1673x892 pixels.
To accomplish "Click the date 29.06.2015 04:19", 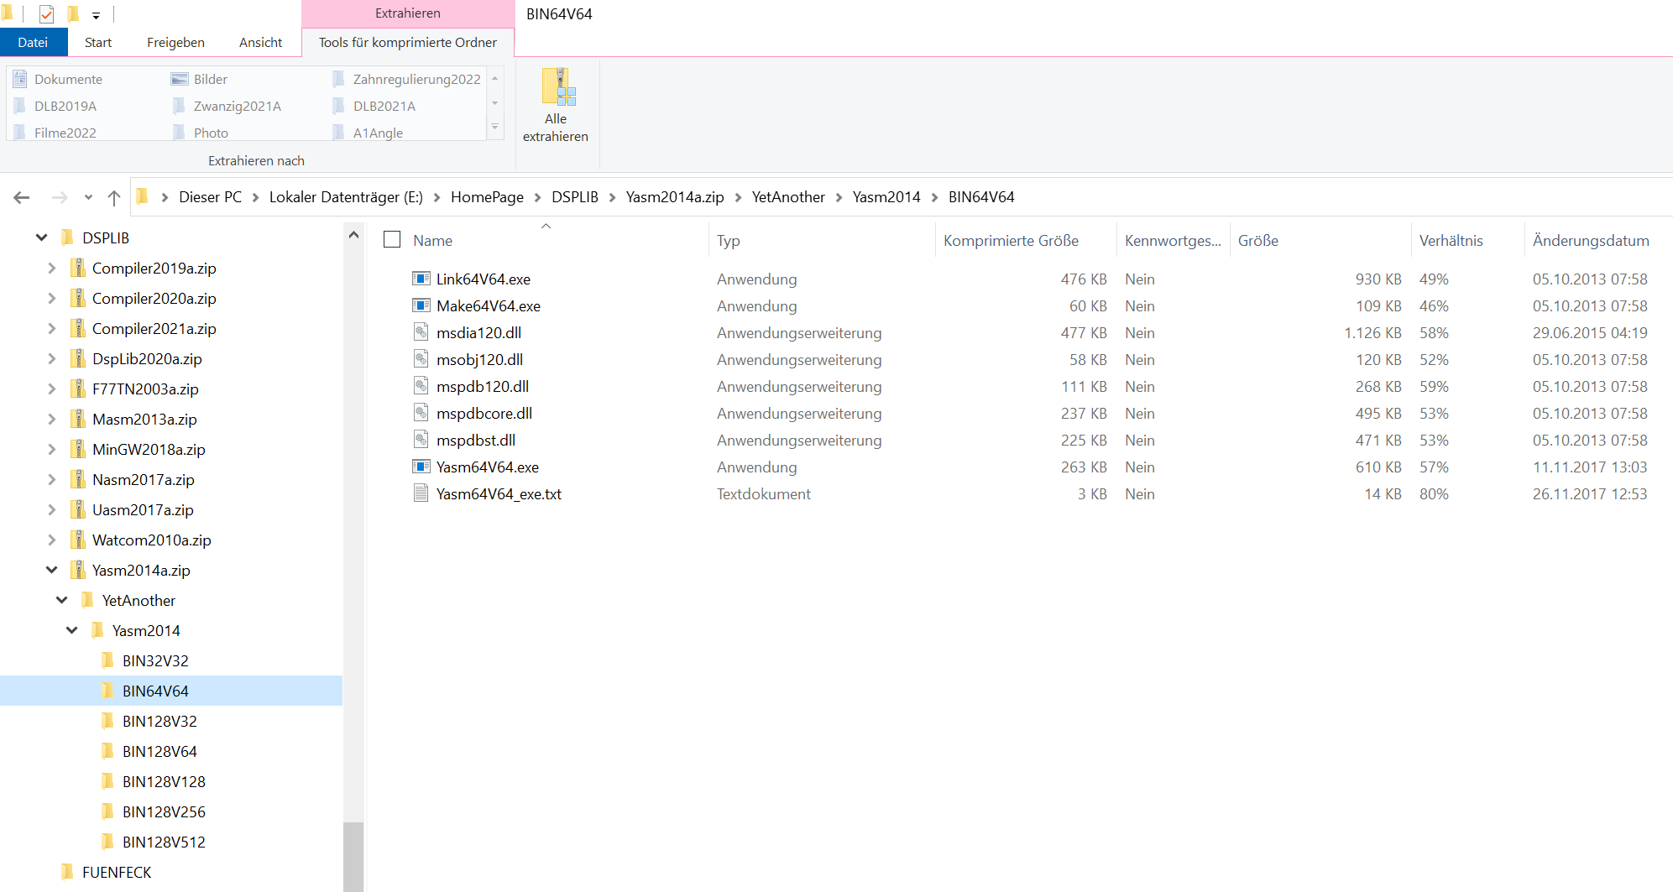I will 1590,332.
